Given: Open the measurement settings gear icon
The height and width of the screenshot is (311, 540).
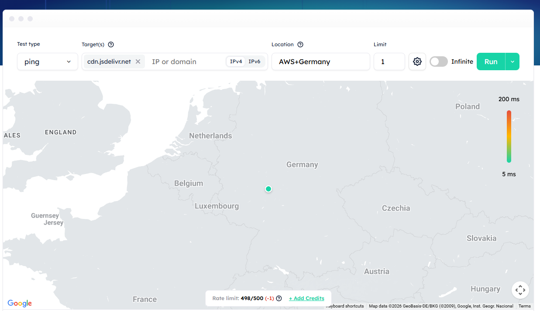Looking at the screenshot, I should pyautogui.click(x=417, y=62).
